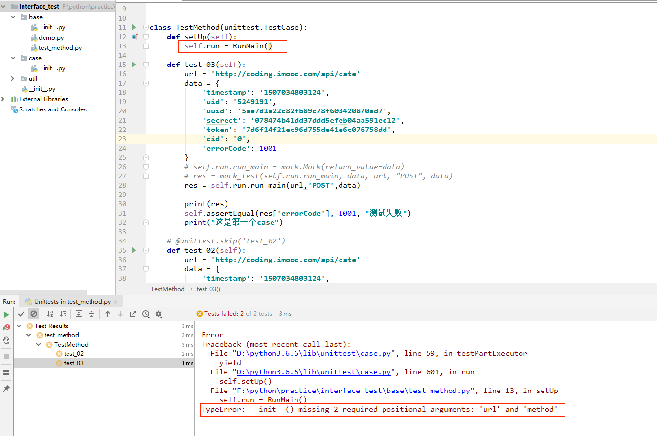Viewport: 657px width, 436px height.
Task: Collapse the Test Results root node
Action: tap(19, 326)
